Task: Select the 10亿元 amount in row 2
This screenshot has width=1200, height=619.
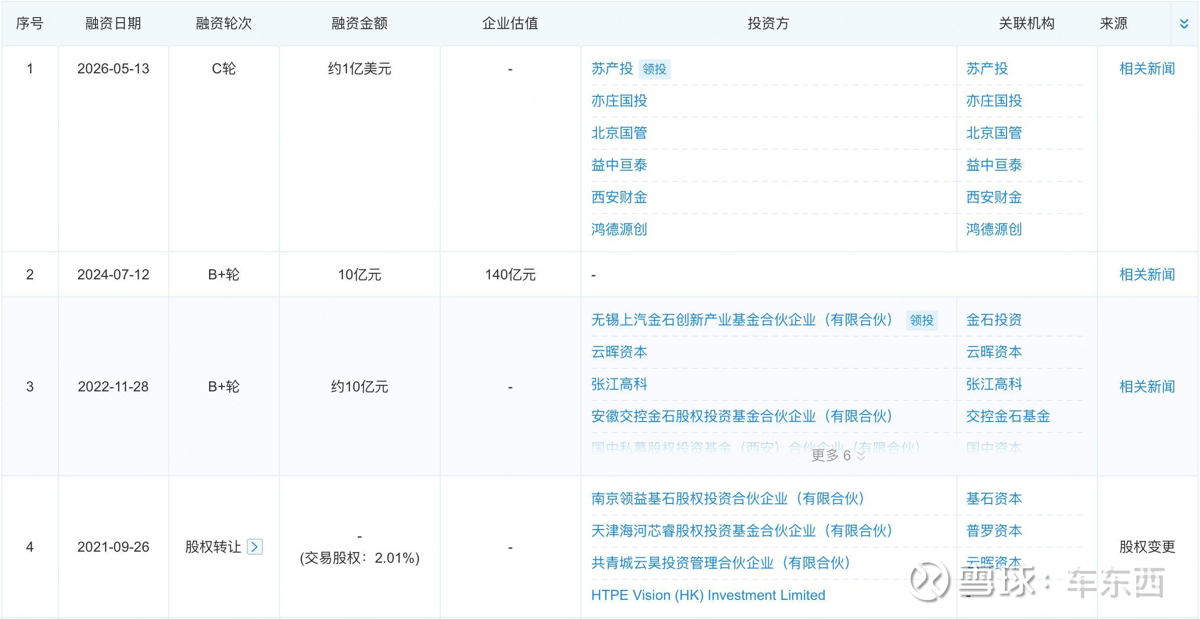Action: pyautogui.click(x=359, y=275)
